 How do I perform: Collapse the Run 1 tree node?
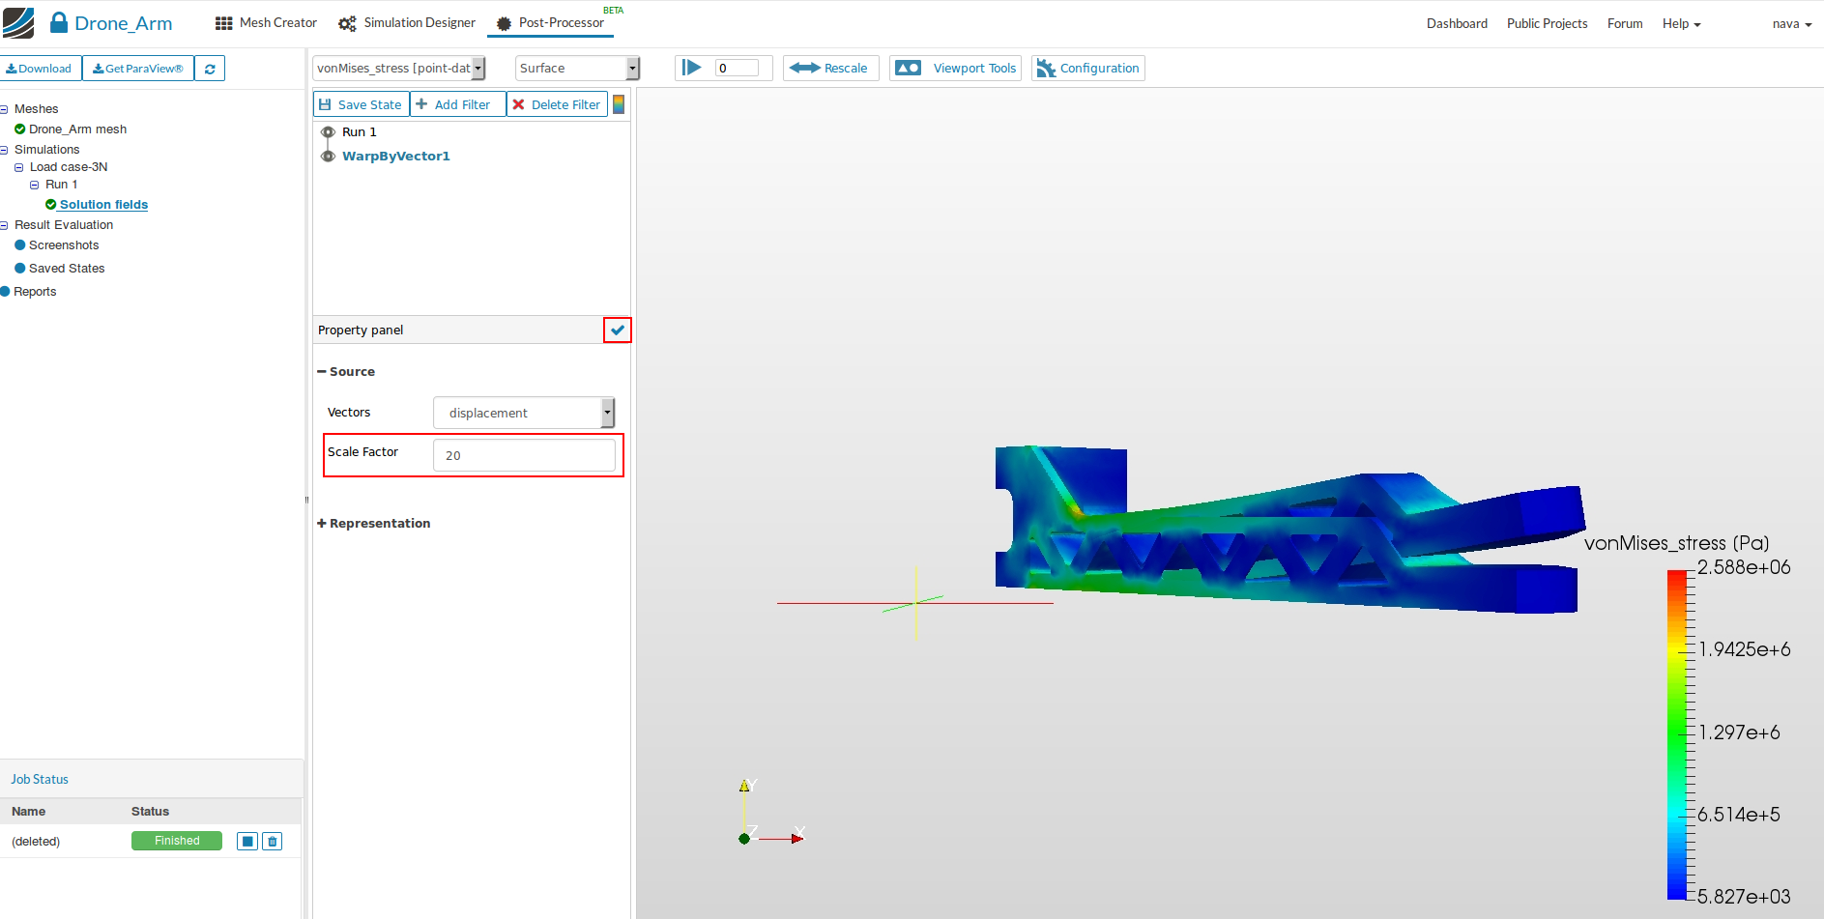(35, 186)
